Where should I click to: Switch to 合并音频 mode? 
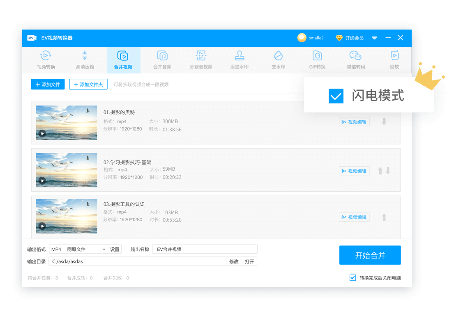click(162, 60)
